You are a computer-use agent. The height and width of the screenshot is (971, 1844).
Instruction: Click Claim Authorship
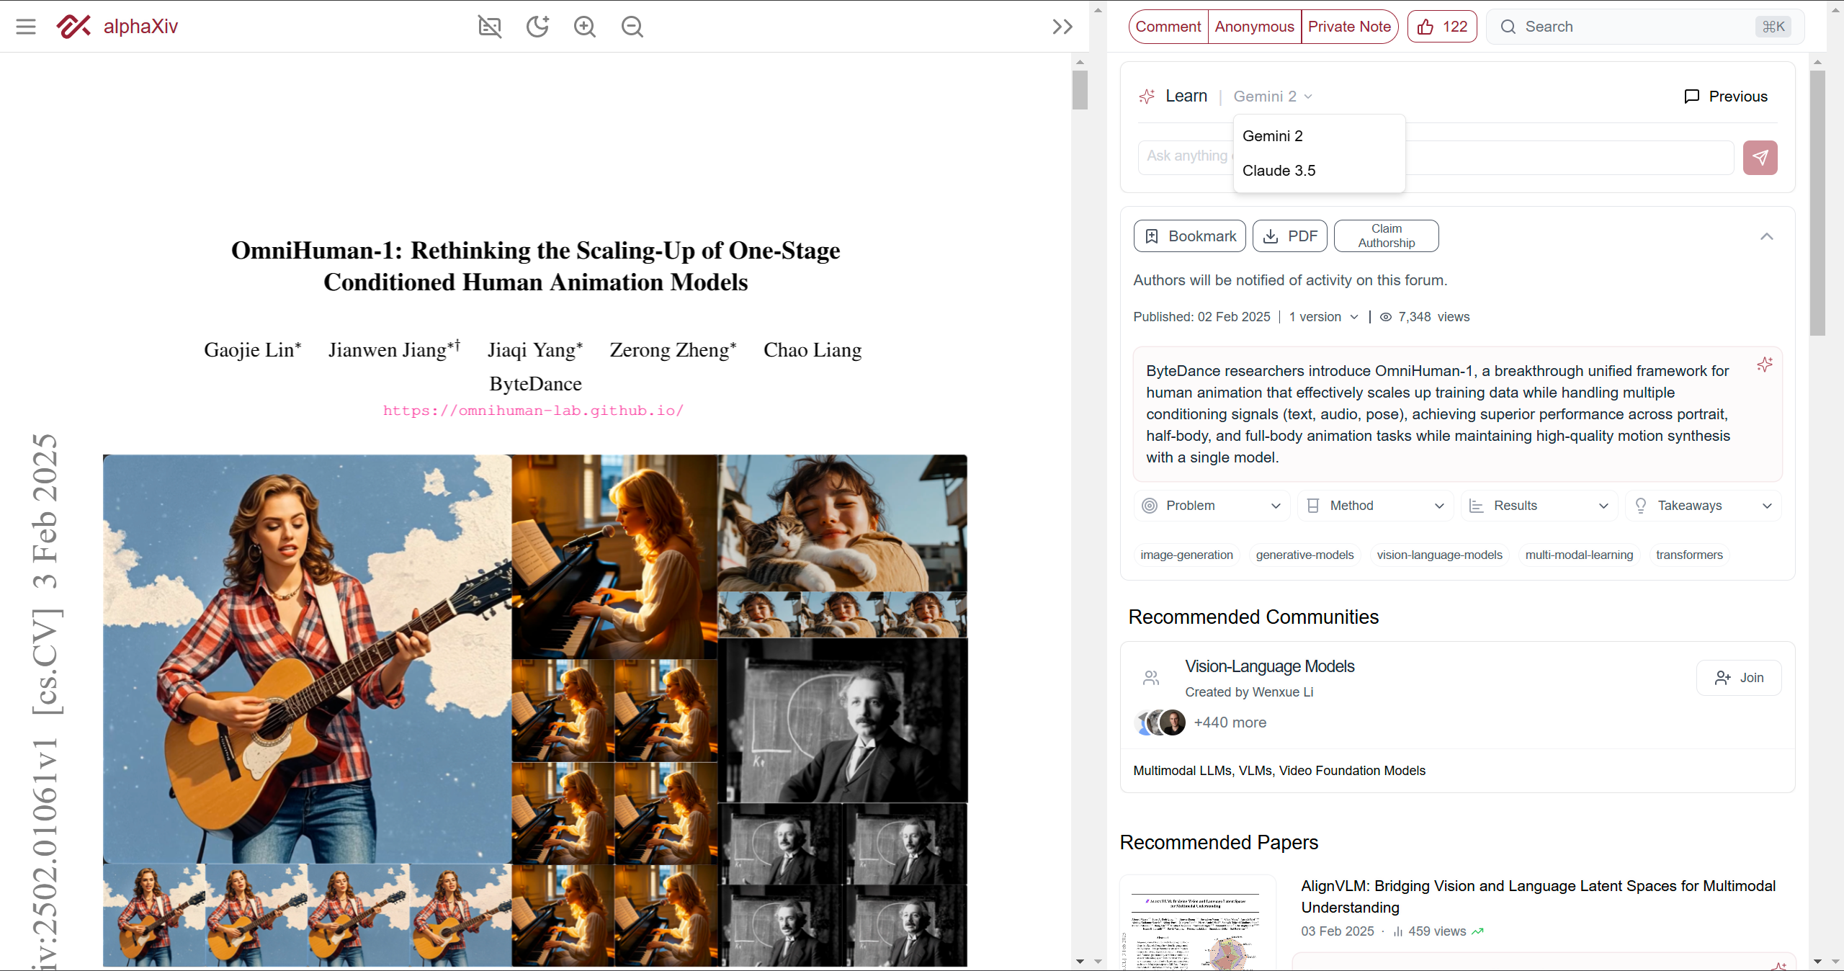pos(1386,236)
